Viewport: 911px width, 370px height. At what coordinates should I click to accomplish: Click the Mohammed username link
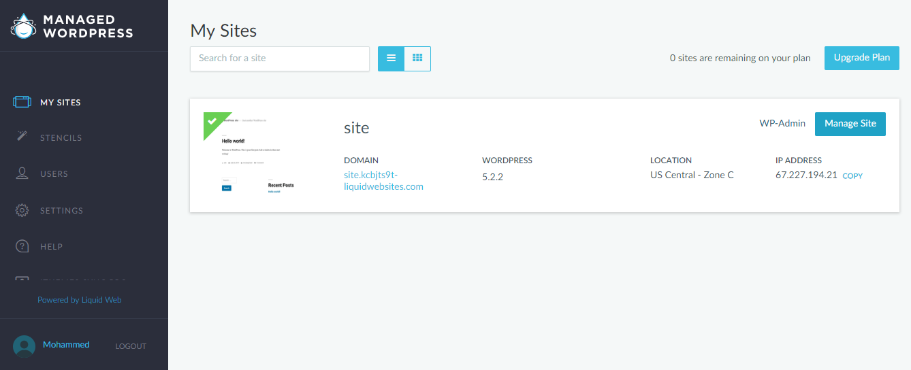click(x=66, y=345)
